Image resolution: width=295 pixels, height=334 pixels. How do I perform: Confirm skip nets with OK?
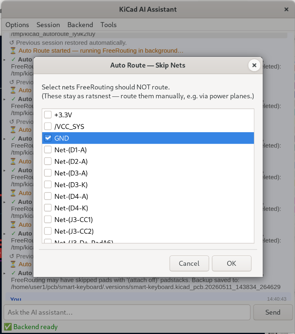point(232,264)
